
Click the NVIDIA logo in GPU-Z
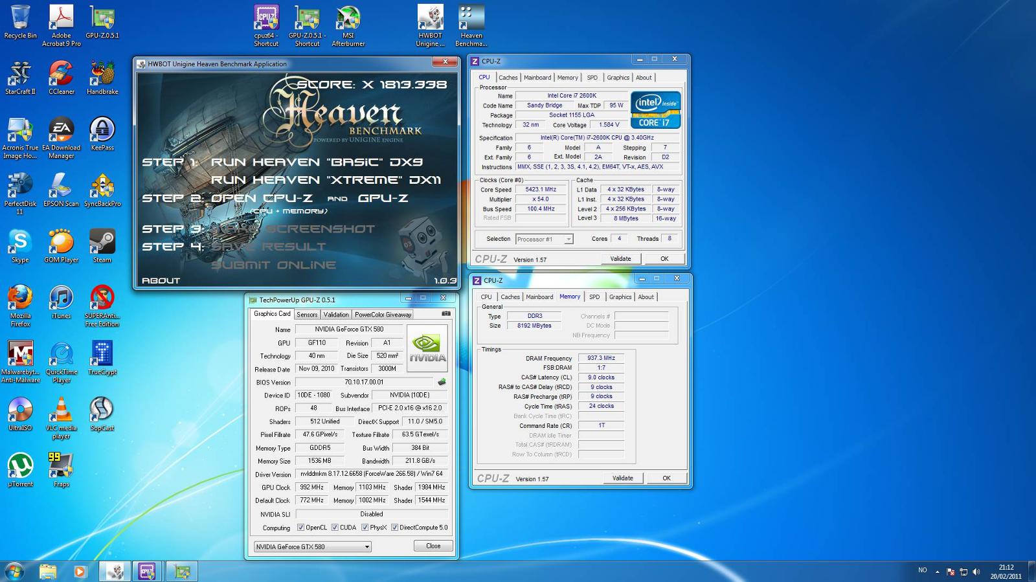tap(427, 348)
